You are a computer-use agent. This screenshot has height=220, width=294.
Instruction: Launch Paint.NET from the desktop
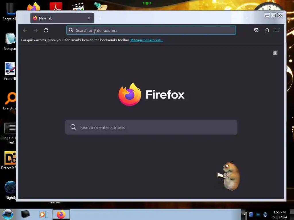tap(9, 71)
